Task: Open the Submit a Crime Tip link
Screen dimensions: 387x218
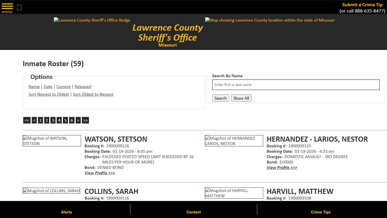Action: (362, 5)
